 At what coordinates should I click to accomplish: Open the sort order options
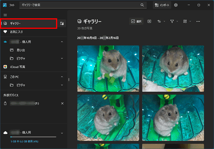tap(159, 21)
